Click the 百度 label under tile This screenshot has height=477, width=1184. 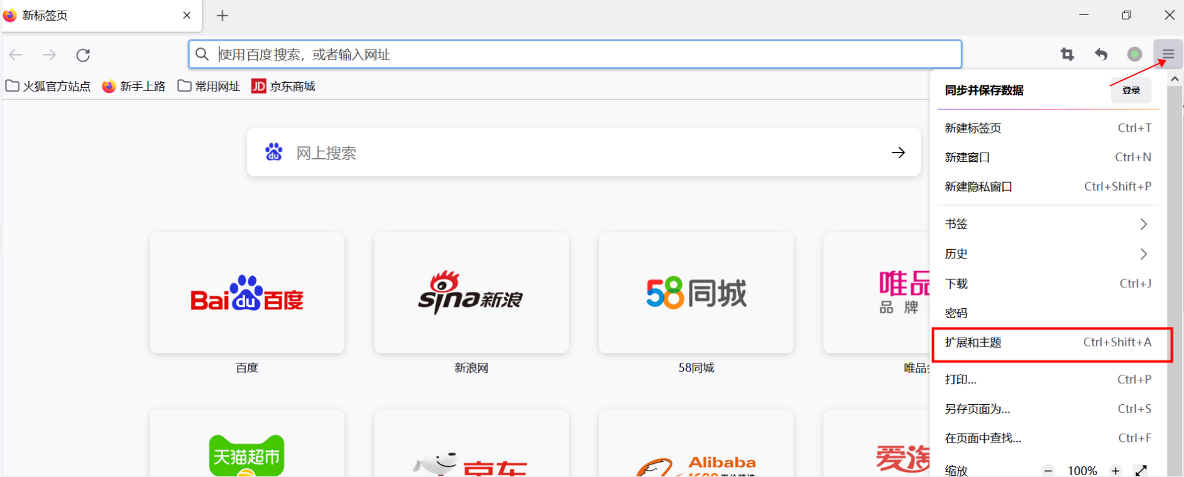[x=247, y=368]
